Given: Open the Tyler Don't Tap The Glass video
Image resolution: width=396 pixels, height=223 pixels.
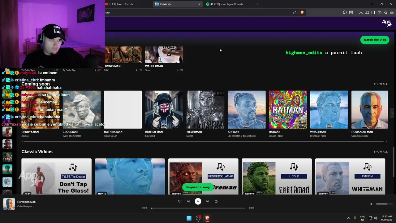Looking at the screenshot, I should (56, 177).
